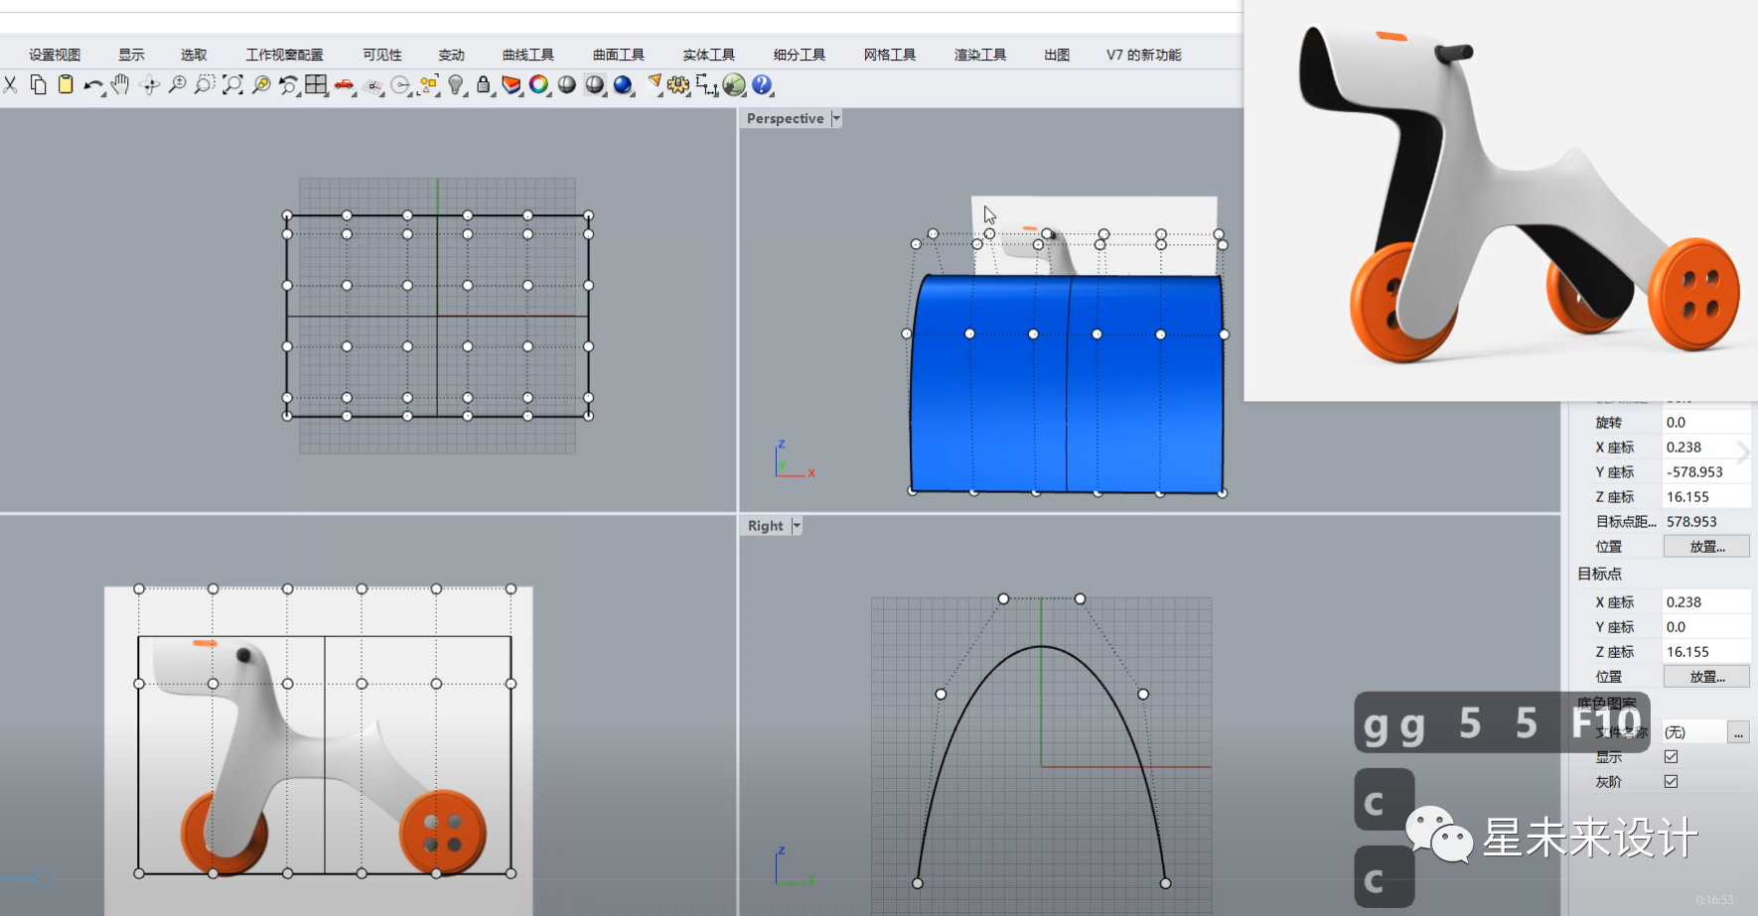The width and height of the screenshot is (1758, 916).
Task: Toggle the 灰阶 checkbox
Action: (x=1672, y=782)
